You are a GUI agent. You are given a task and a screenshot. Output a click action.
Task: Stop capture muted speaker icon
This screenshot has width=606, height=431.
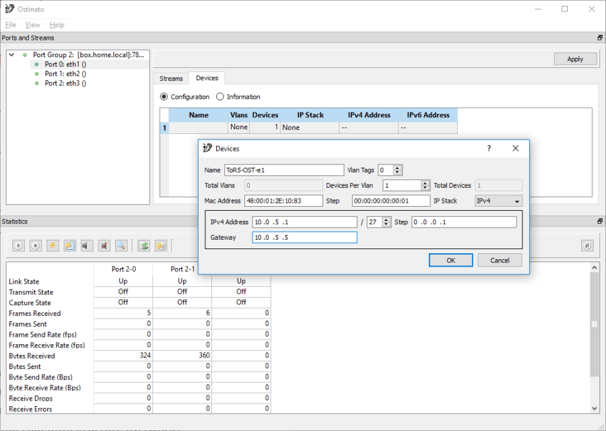104,245
